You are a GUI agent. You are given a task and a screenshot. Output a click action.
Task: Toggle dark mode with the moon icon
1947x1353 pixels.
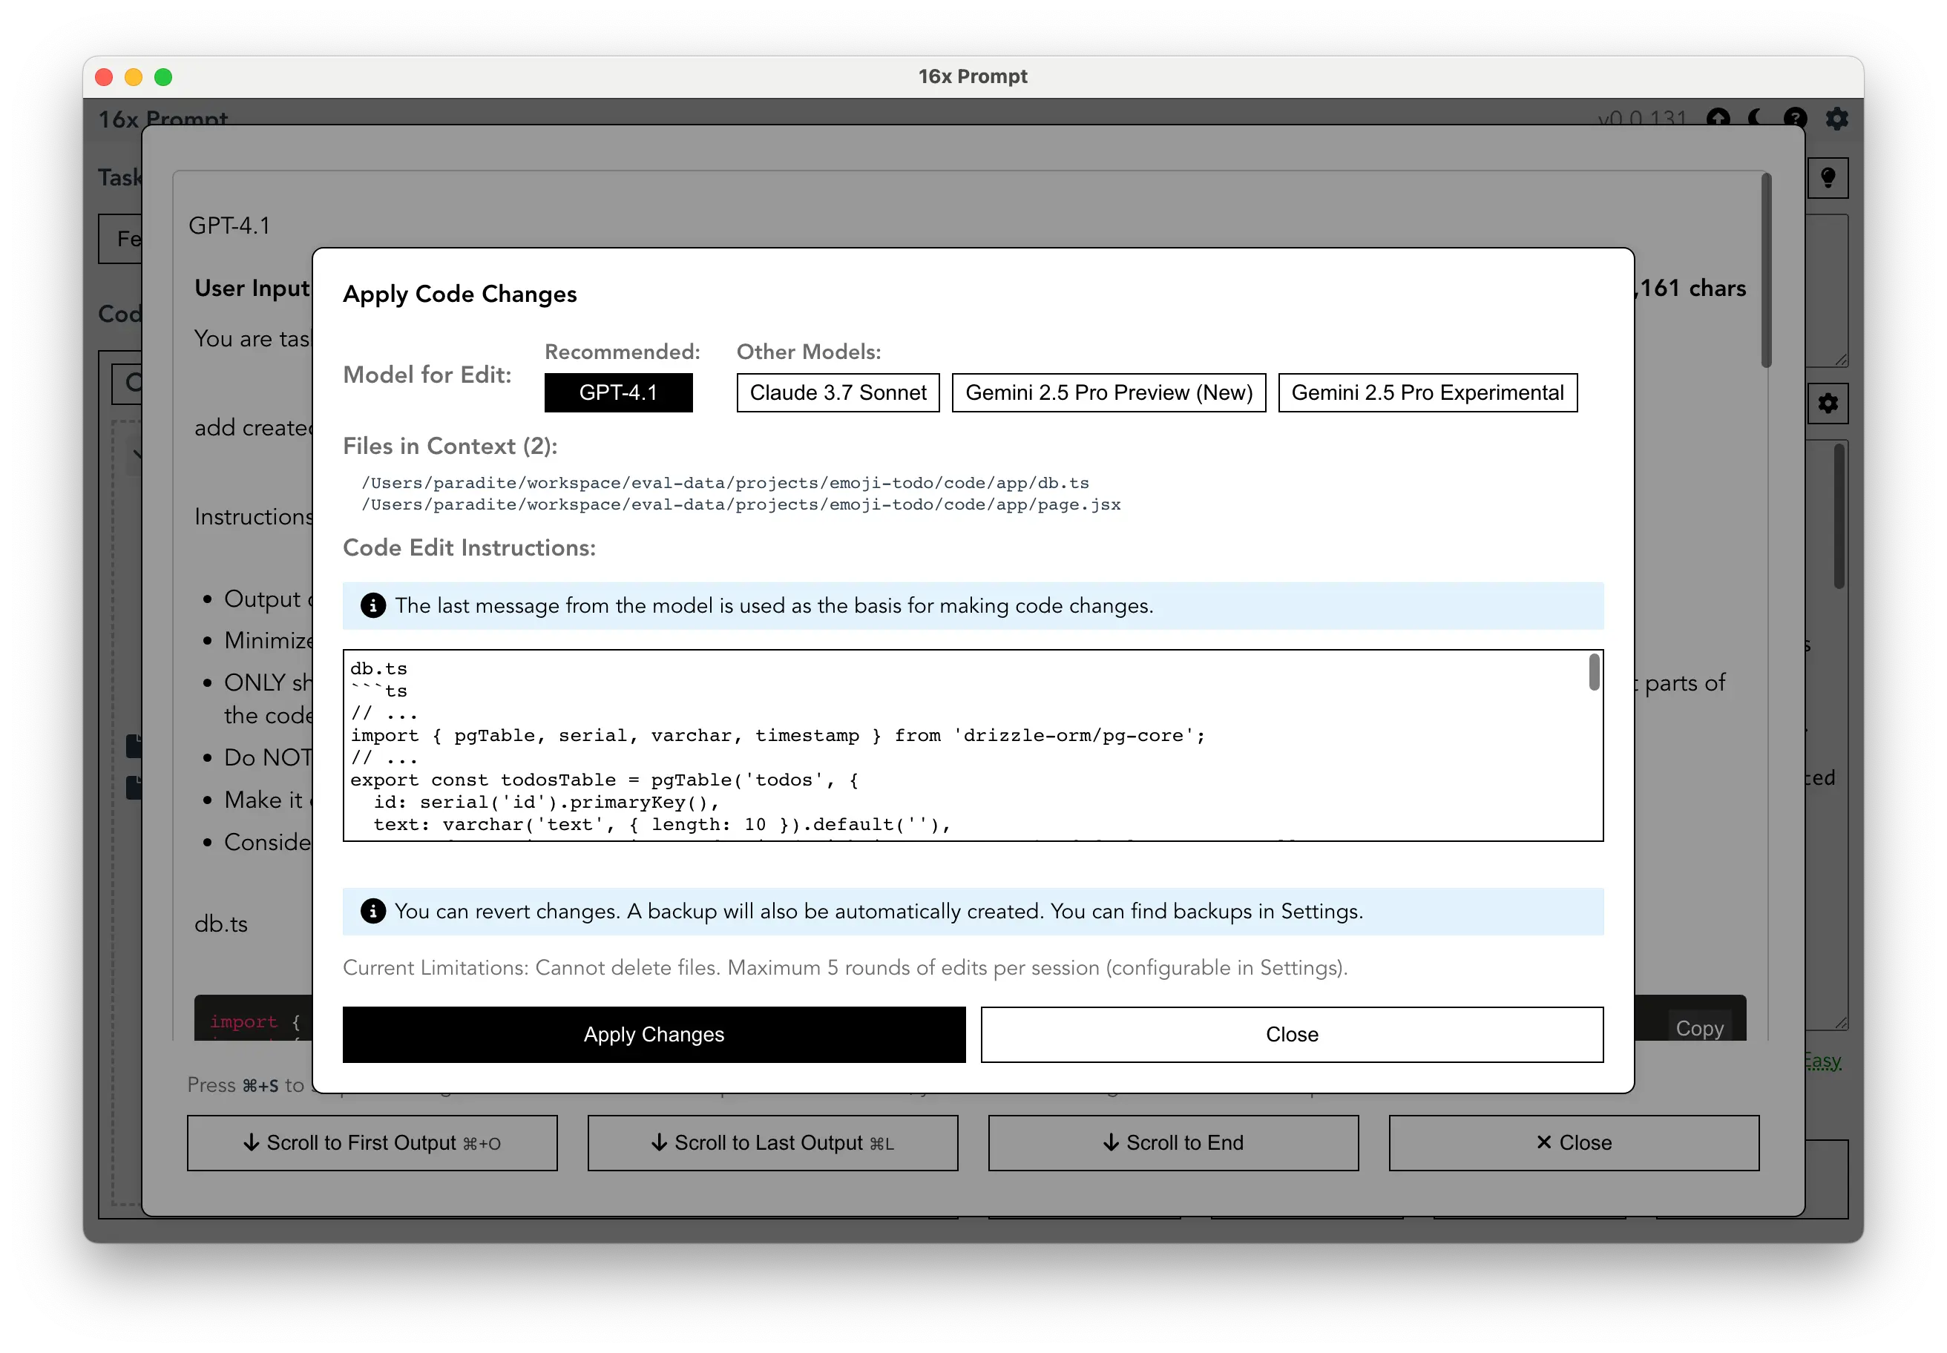click(1756, 118)
